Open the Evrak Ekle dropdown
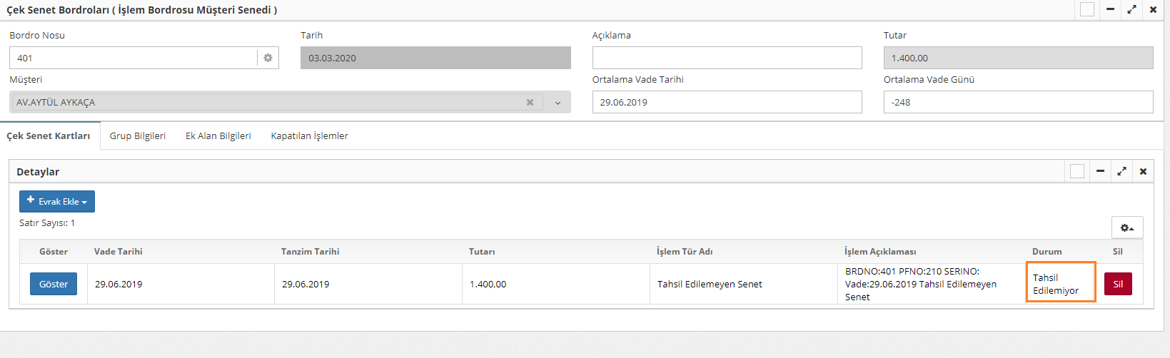Image resolution: width=1170 pixels, height=358 pixels. (57, 202)
